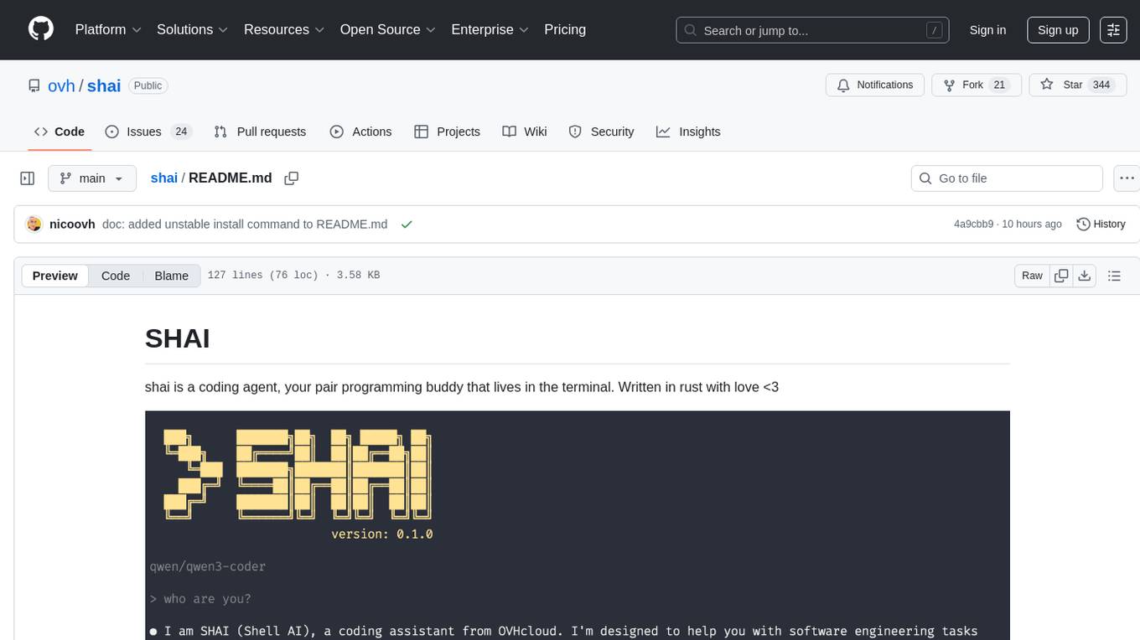Screen dimensions: 1140x640
Task: Expand the Enterprise menu
Action: click(490, 29)
